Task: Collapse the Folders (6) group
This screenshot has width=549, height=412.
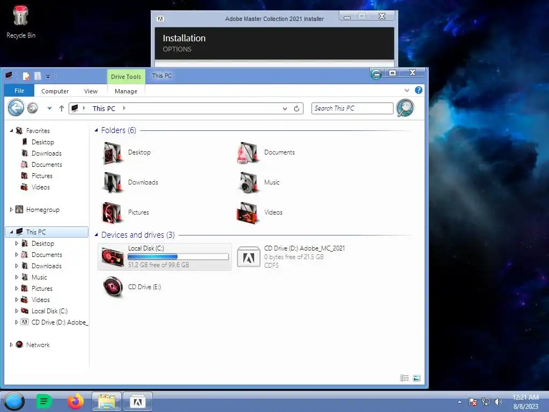Action: tap(97, 130)
